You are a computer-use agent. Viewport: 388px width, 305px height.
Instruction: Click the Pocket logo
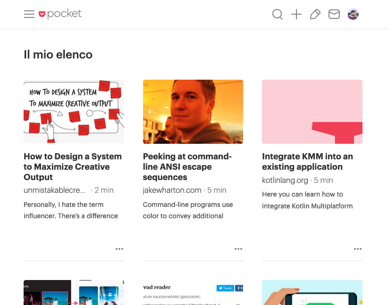click(60, 14)
